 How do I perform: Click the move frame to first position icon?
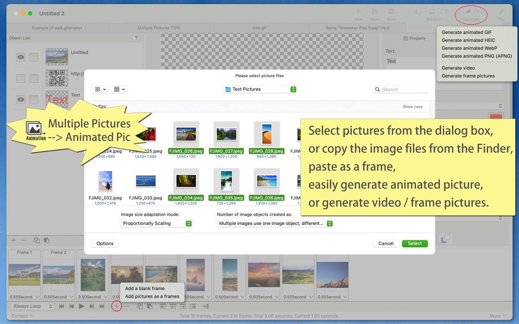tap(163, 306)
